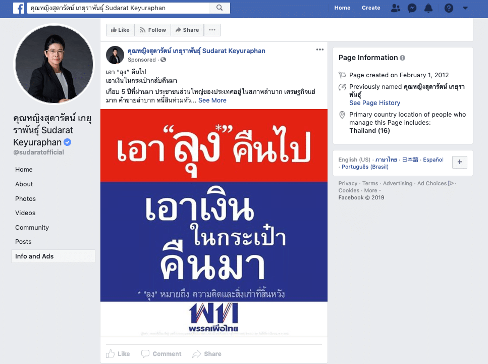Toggle Like on the page
Viewport: 488px width, 364px height.
coord(120,30)
